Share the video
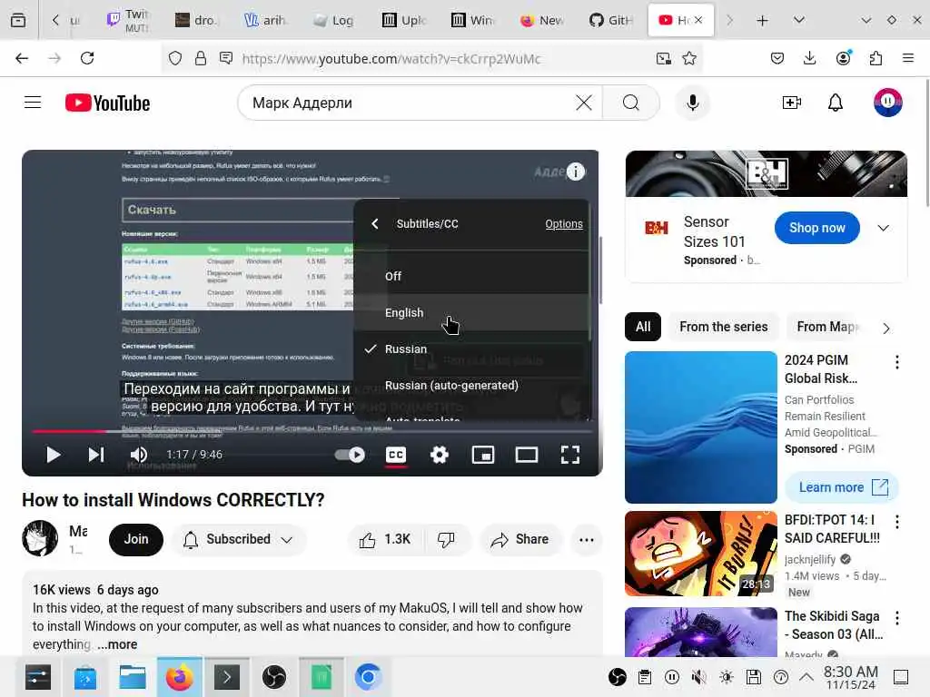The width and height of the screenshot is (930, 697). tap(519, 539)
